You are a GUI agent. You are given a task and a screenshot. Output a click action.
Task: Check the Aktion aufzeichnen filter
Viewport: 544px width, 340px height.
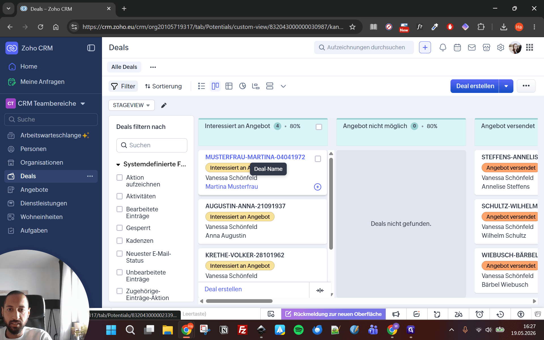point(120,178)
